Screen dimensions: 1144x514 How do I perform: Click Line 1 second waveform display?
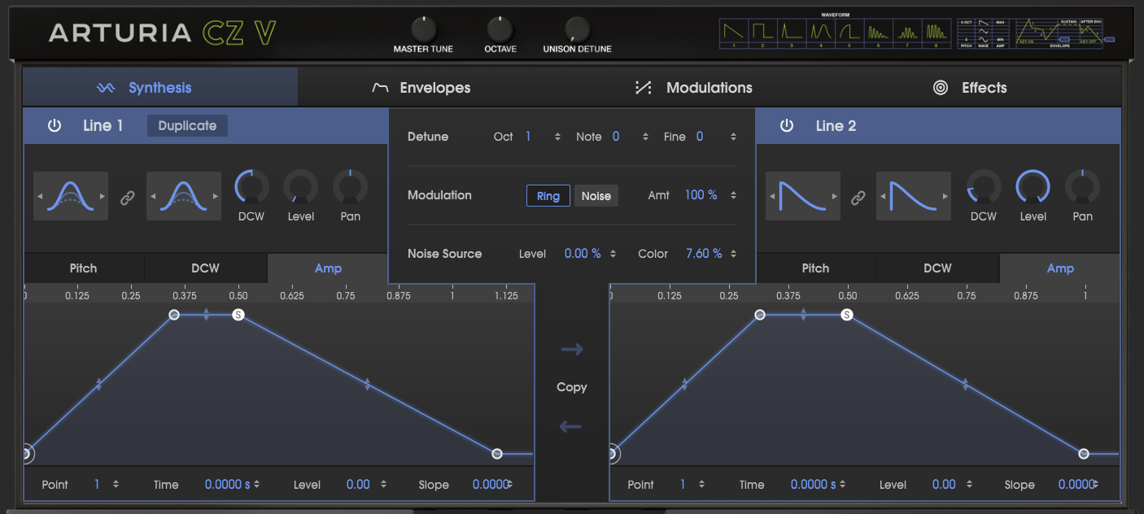coord(184,196)
